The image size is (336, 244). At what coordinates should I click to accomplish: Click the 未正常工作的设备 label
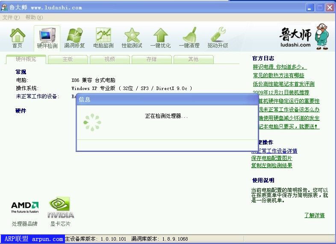pyautogui.click(x=37, y=96)
